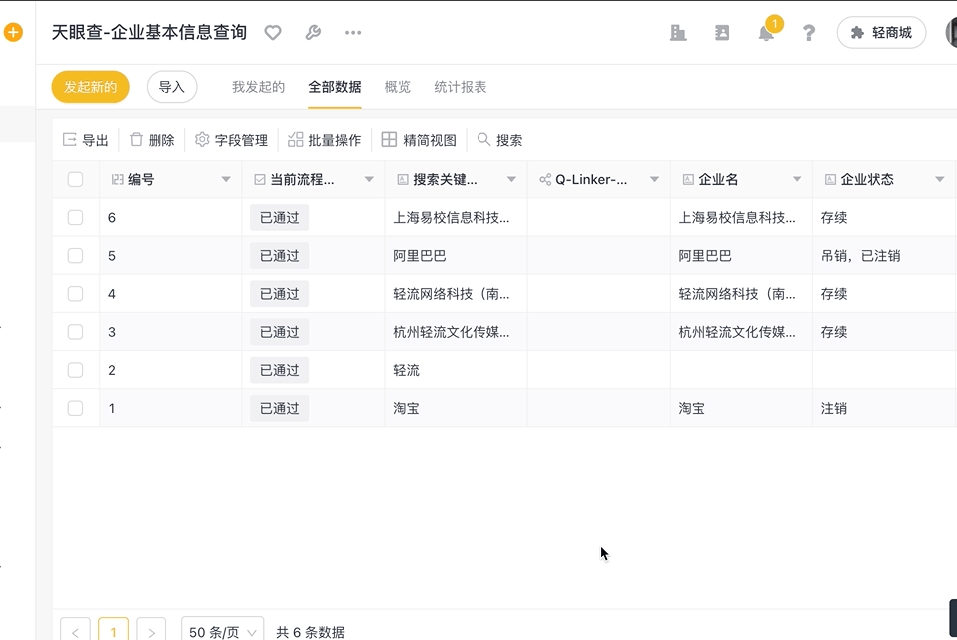Click 轻流网络科技 in 企业名 column
957x640 pixels.
737,294
